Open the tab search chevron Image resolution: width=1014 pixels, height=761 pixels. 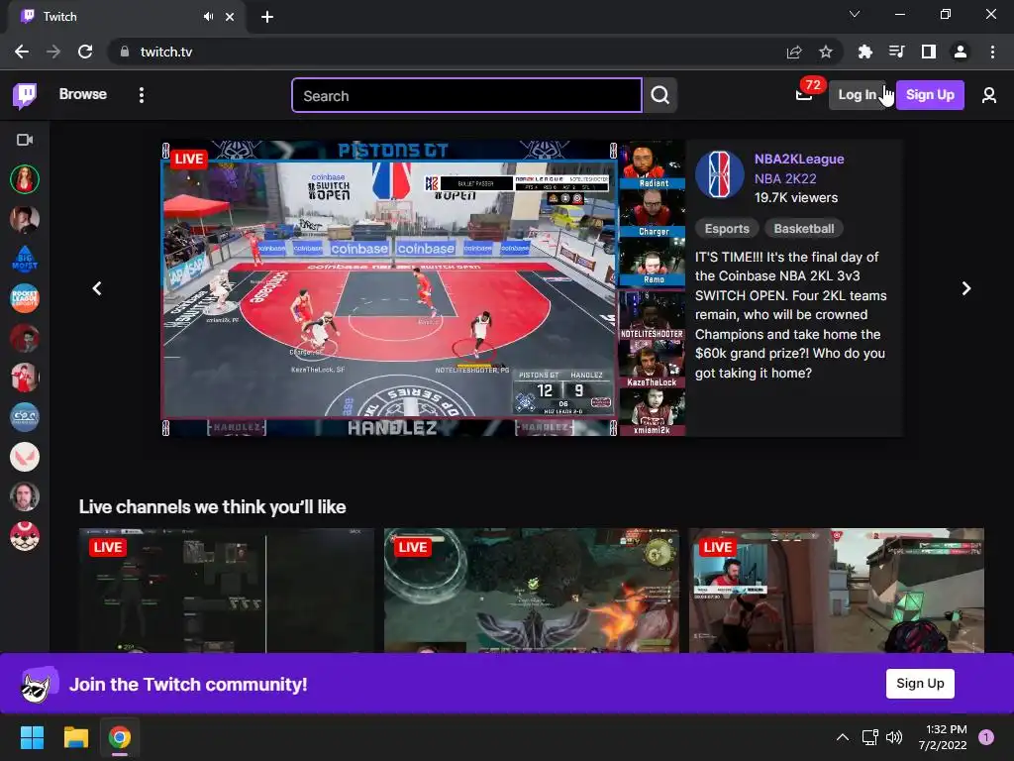pyautogui.click(x=855, y=14)
